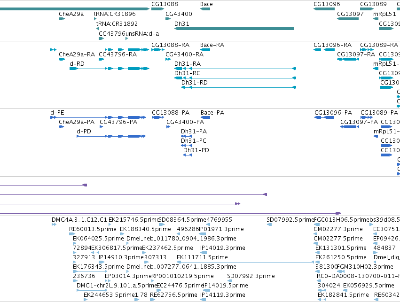Click the CG13097-PA protein label
Viewport: 400px width, 302px height.
click(x=359, y=122)
